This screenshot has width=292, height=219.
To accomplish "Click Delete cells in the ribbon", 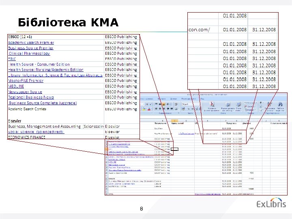I will tap(250, 106).
